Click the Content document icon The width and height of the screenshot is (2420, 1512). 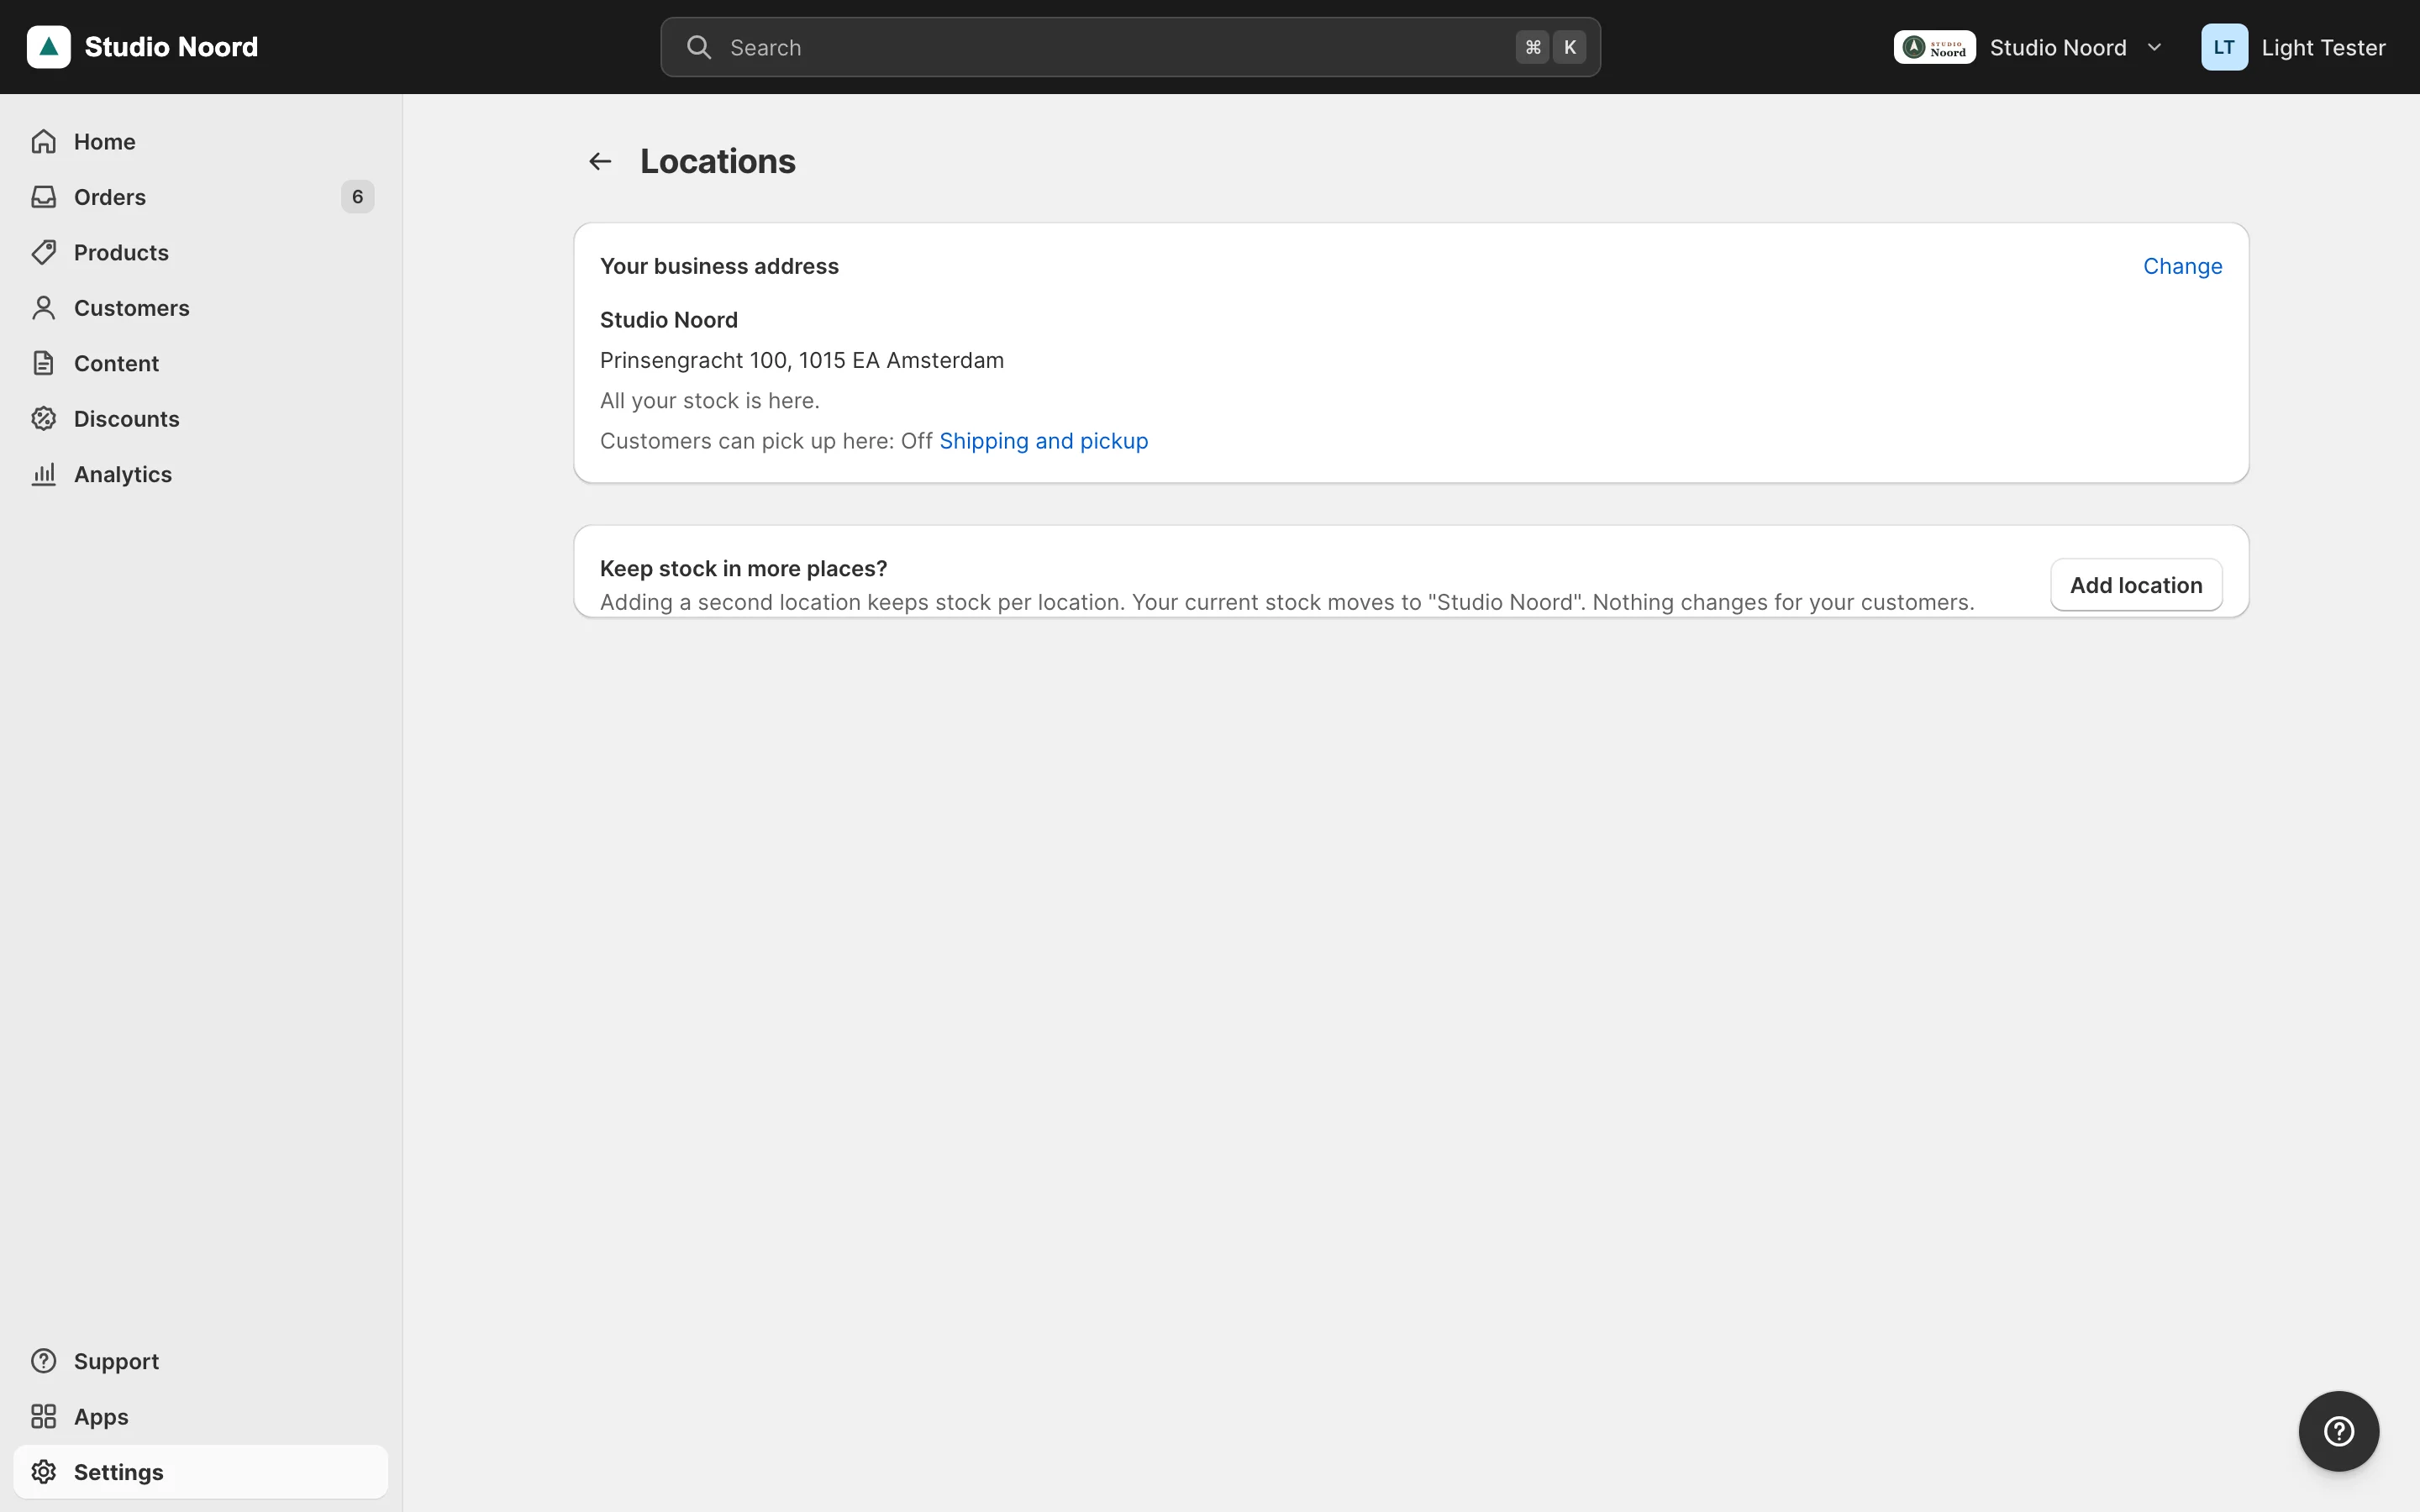coord(43,363)
